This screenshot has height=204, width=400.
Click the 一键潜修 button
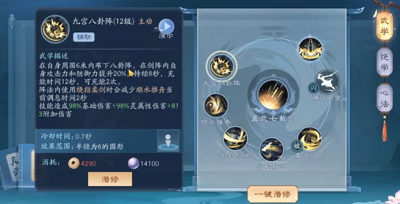[x=272, y=194]
